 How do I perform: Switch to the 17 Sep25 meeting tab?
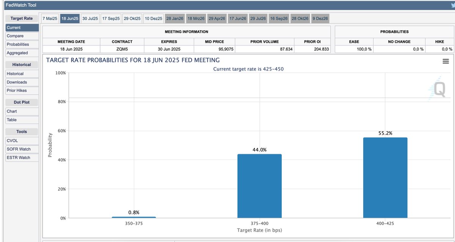pyautogui.click(x=111, y=19)
